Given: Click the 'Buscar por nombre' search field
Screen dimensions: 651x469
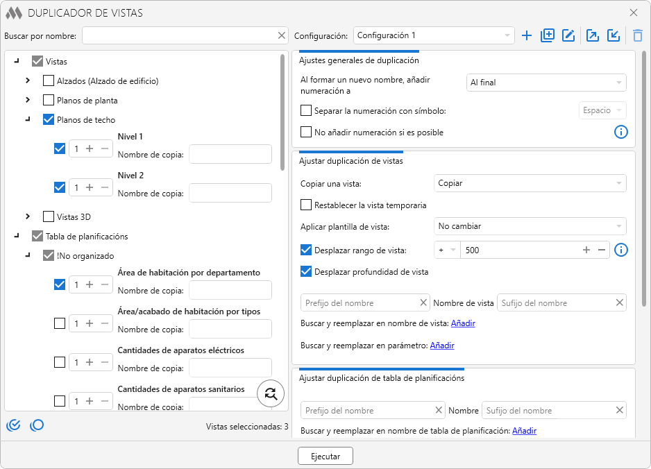Looking at the screenshot, I should click(x=179, y=35).
